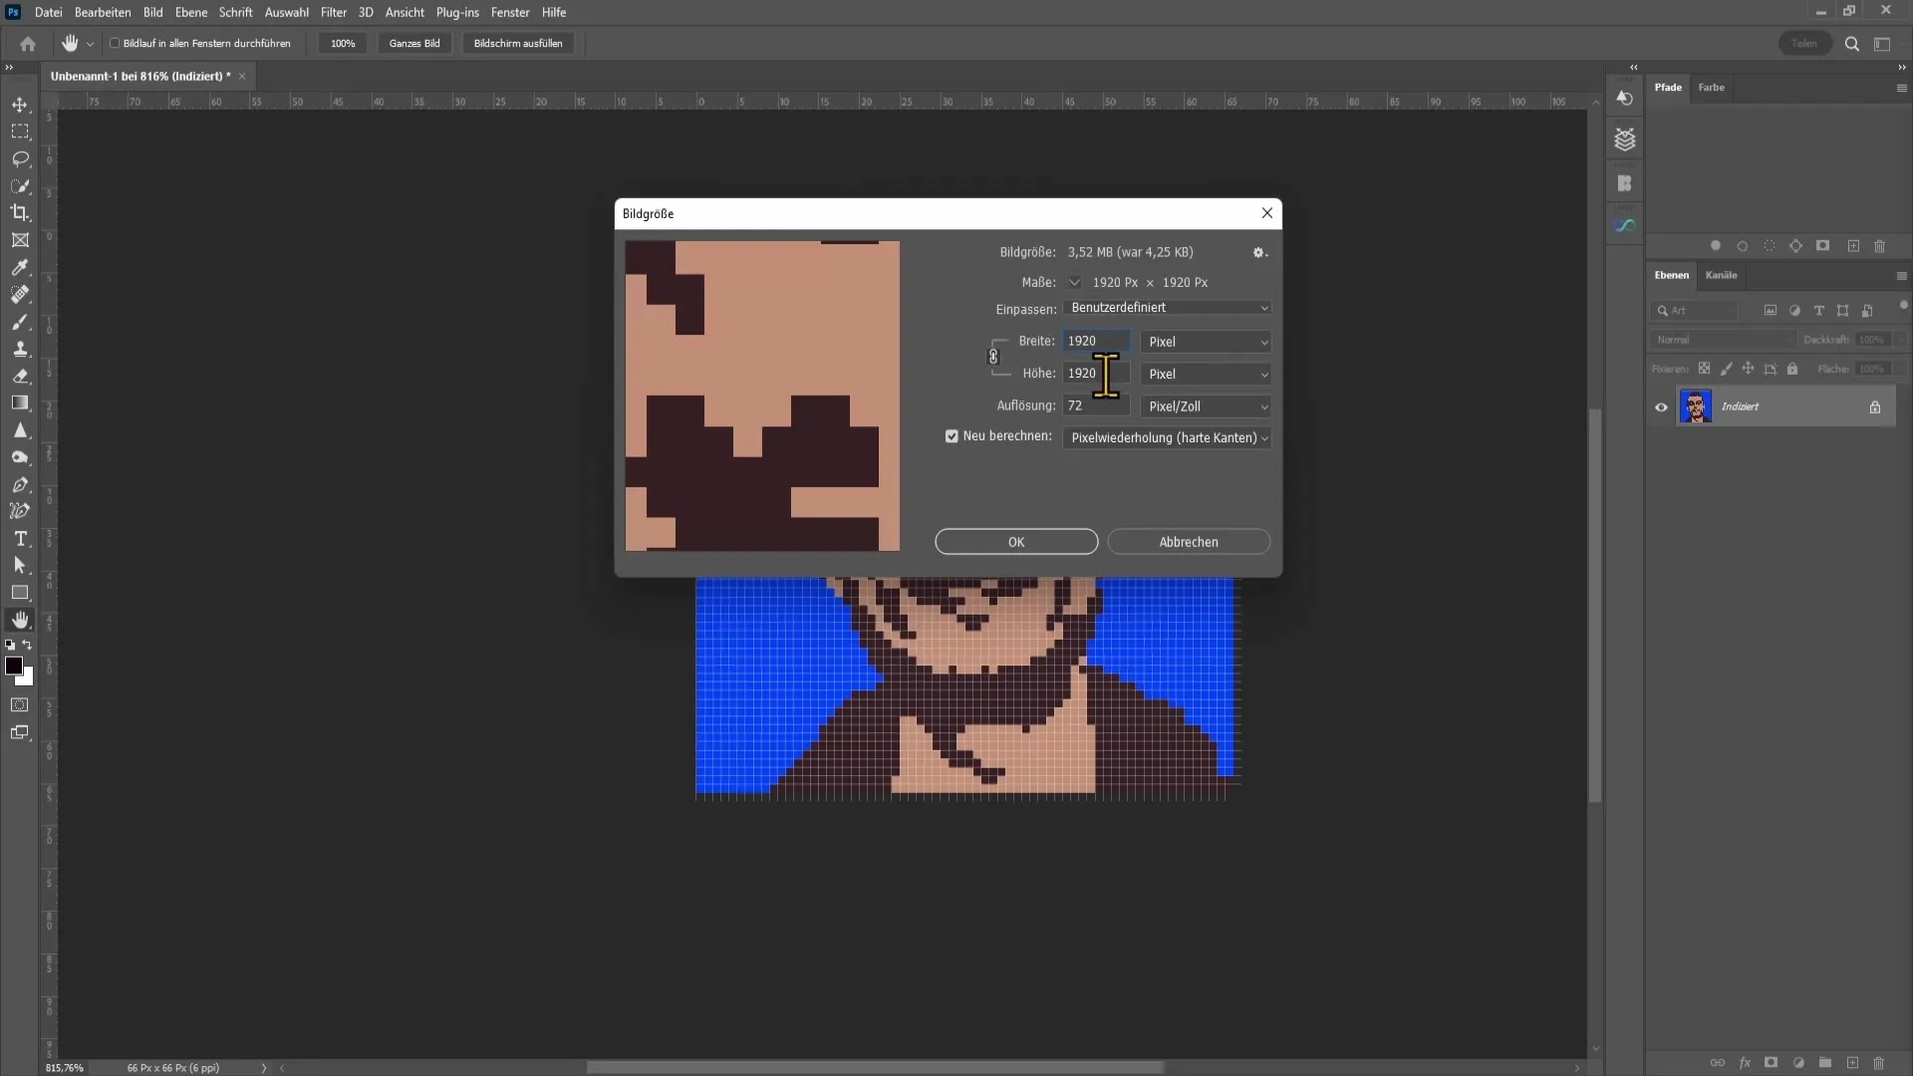Close the Unbenannt-1 document tab

241,77
